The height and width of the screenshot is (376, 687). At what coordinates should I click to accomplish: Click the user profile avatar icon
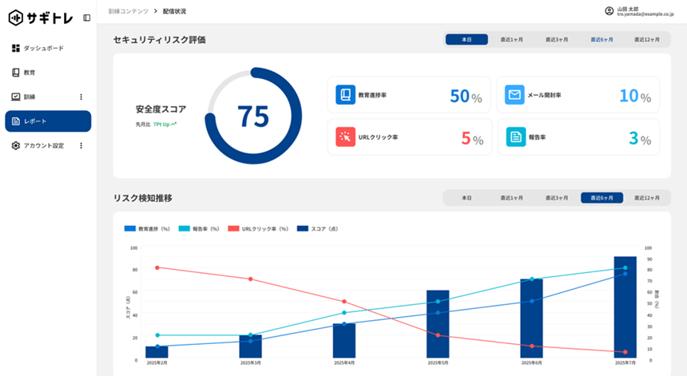[610, 11]
